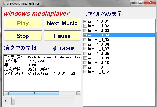Select the iam-1_J_01 file name text
This screenshot has width=157, height=107.
[x=99, y=21]
